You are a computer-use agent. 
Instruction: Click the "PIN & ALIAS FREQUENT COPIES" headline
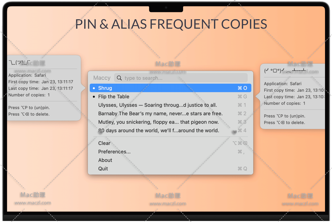click(x=171, y=24)
